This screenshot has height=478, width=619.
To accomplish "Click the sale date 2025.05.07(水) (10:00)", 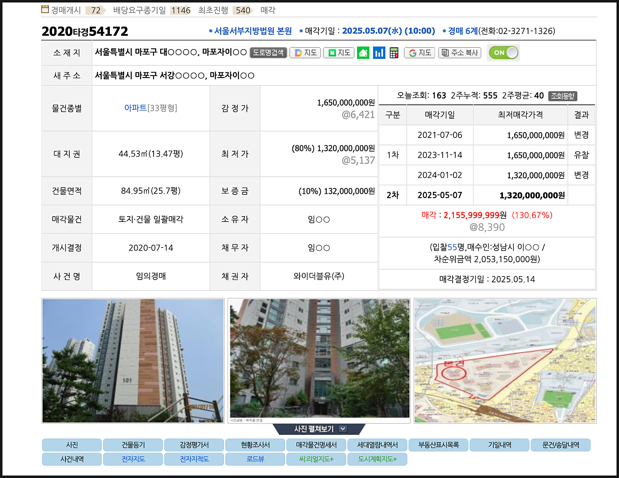I will [x=388, y=31].
